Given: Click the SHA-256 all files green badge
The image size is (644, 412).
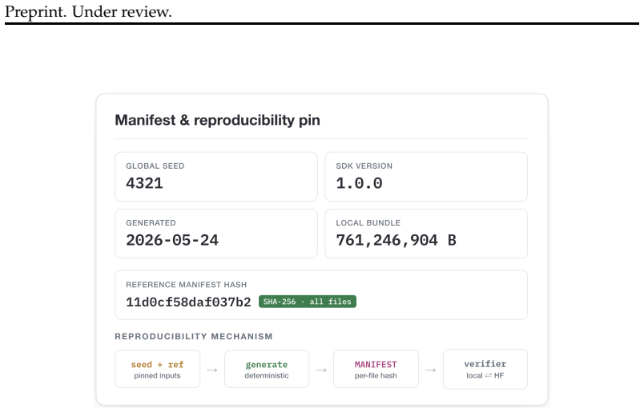Looking at the screenshot, I should click(x=308, y=302).
